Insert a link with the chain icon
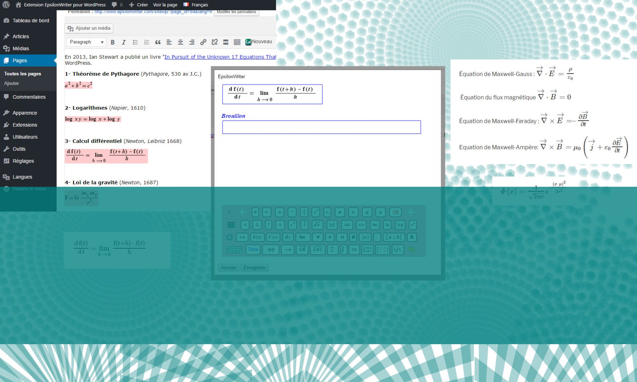The height and width of the screenshot is (382, 637). click(x=203, y=42)
